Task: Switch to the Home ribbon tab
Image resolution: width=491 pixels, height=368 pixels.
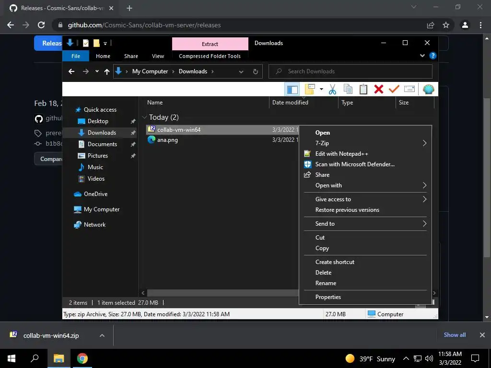Action: tap(103, 56)
